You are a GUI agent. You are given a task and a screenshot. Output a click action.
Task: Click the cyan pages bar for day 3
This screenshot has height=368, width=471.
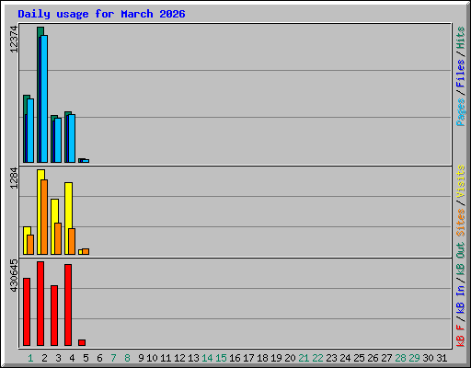point(58,140)
